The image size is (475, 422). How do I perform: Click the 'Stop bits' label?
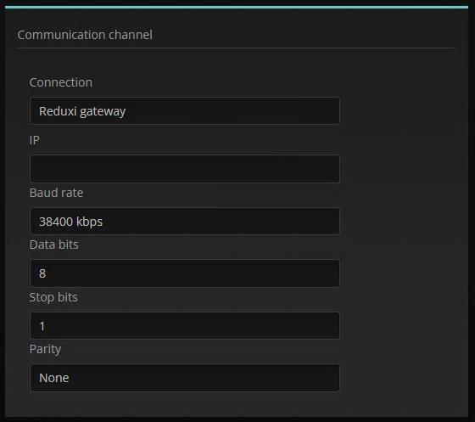tap(53, 297)
